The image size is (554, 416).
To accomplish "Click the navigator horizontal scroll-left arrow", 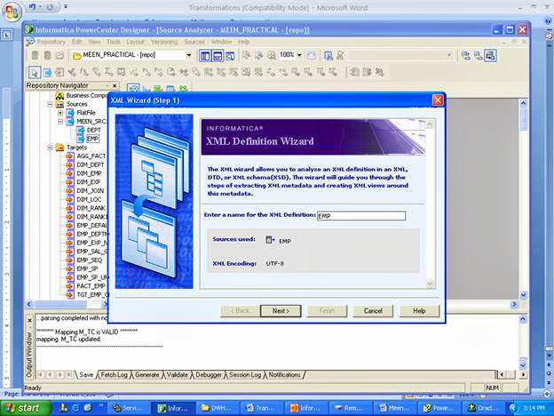I will pyautogui.click(x=29, y=304).
